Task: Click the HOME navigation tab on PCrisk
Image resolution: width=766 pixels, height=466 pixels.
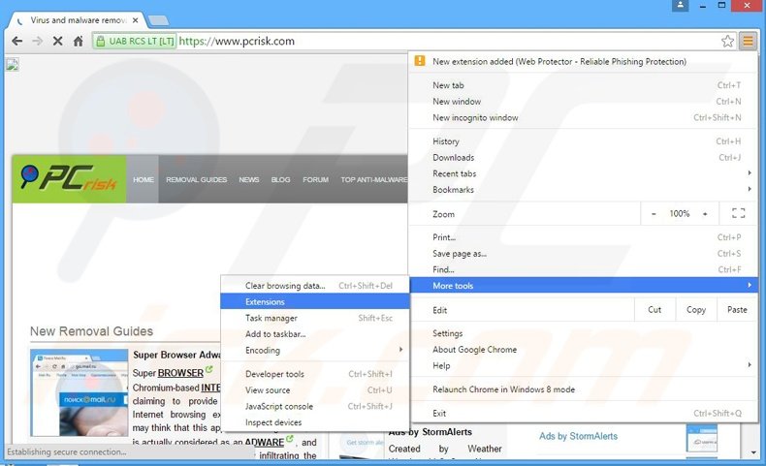Action: coord(144,179)
